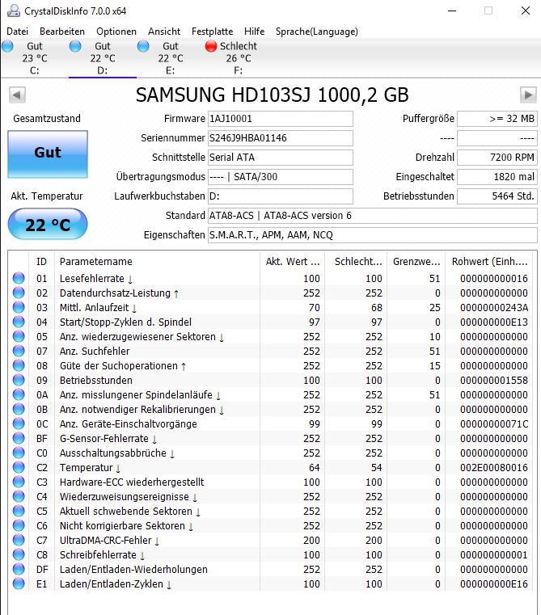Open the Ansicht menu
This screenshot has height=615, width=541.
tap(164, 32)
